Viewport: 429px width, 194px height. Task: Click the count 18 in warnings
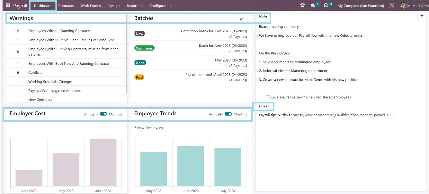tap(17, 52)
